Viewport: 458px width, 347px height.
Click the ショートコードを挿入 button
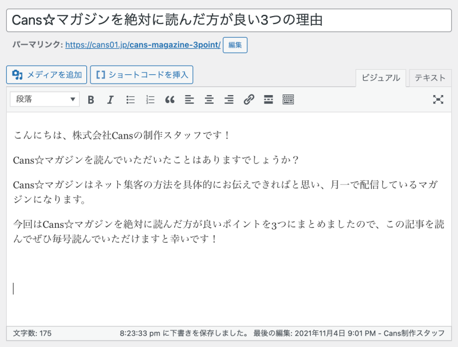pos(142,74)
